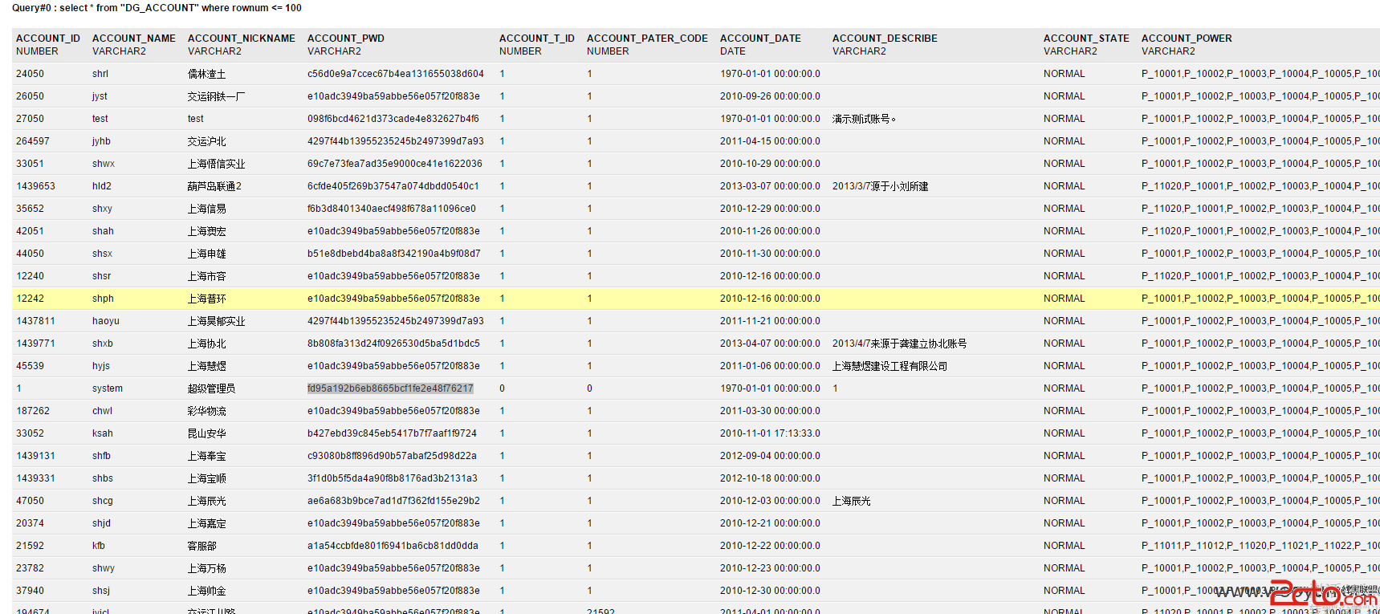Click the 'test' account name in row 27050
Screen dimensions: 1380x614
coord(100,119)
